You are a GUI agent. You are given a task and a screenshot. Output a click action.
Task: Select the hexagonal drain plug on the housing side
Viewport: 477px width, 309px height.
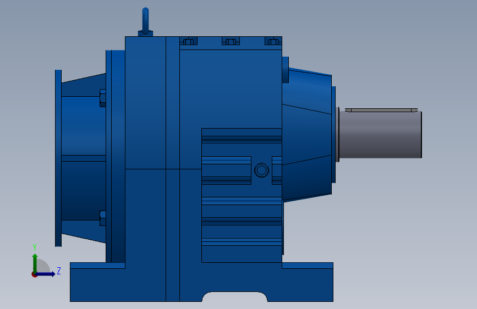(x=261, y=170)
